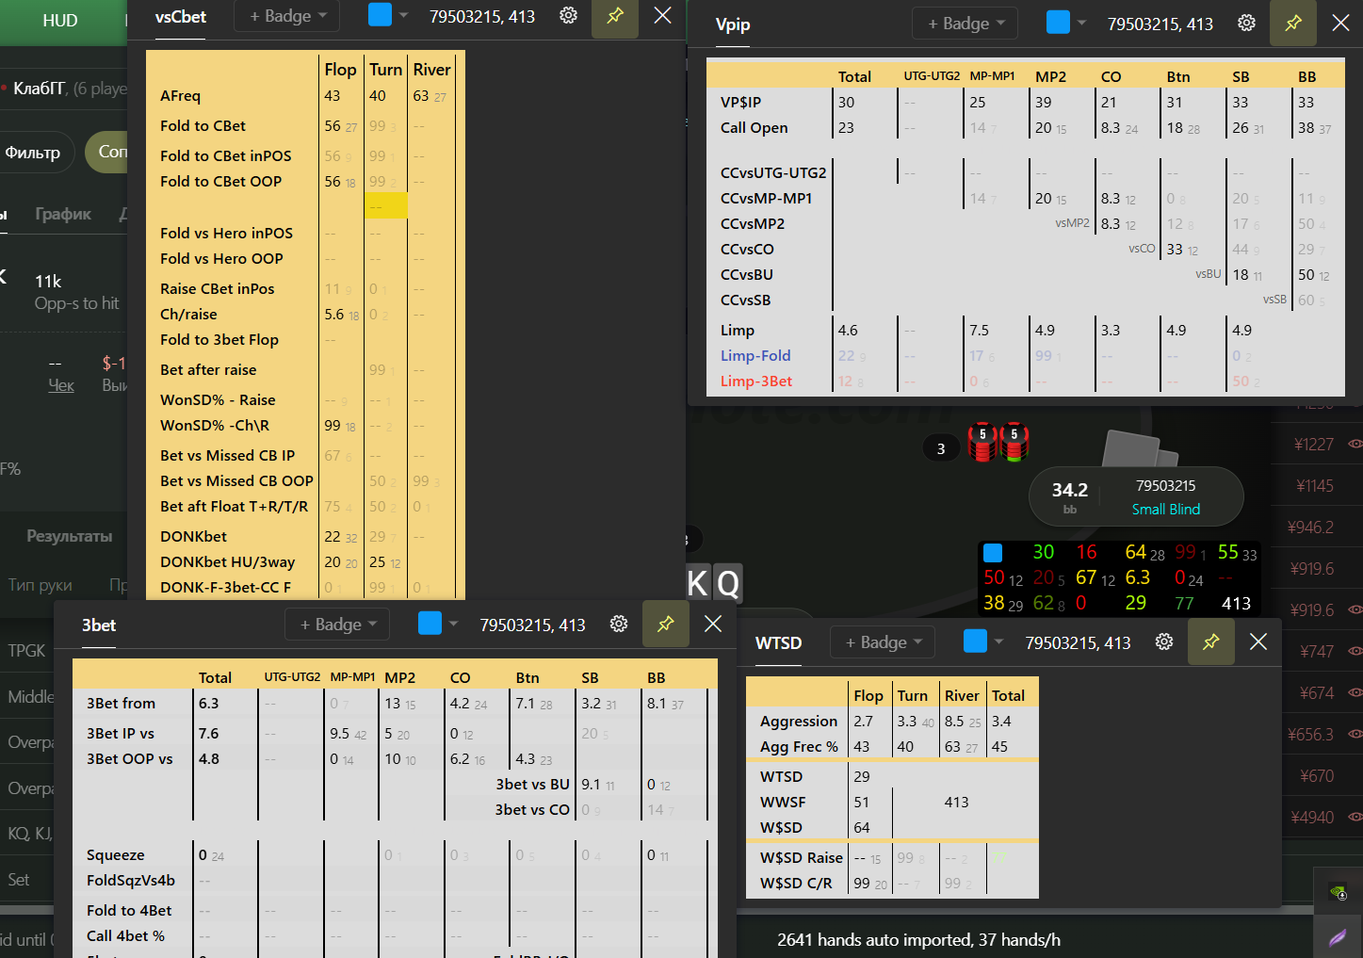Click the Фильтр button
This screenshot has width=1363, height=958.
34,152
